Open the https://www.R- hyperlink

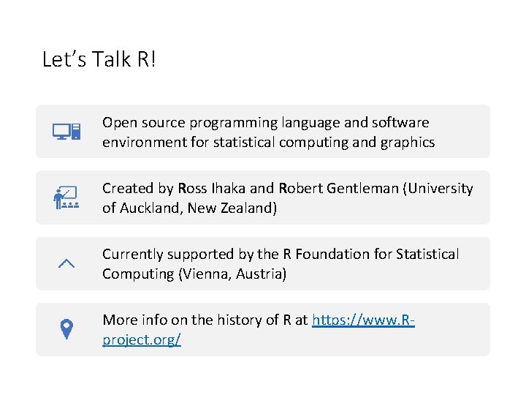[x=363, y=320]
